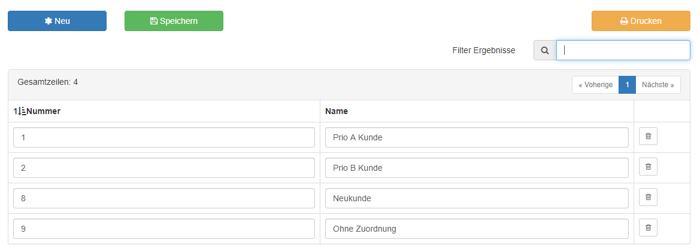Go to previous page via Voherige

(x=595, y=85)
